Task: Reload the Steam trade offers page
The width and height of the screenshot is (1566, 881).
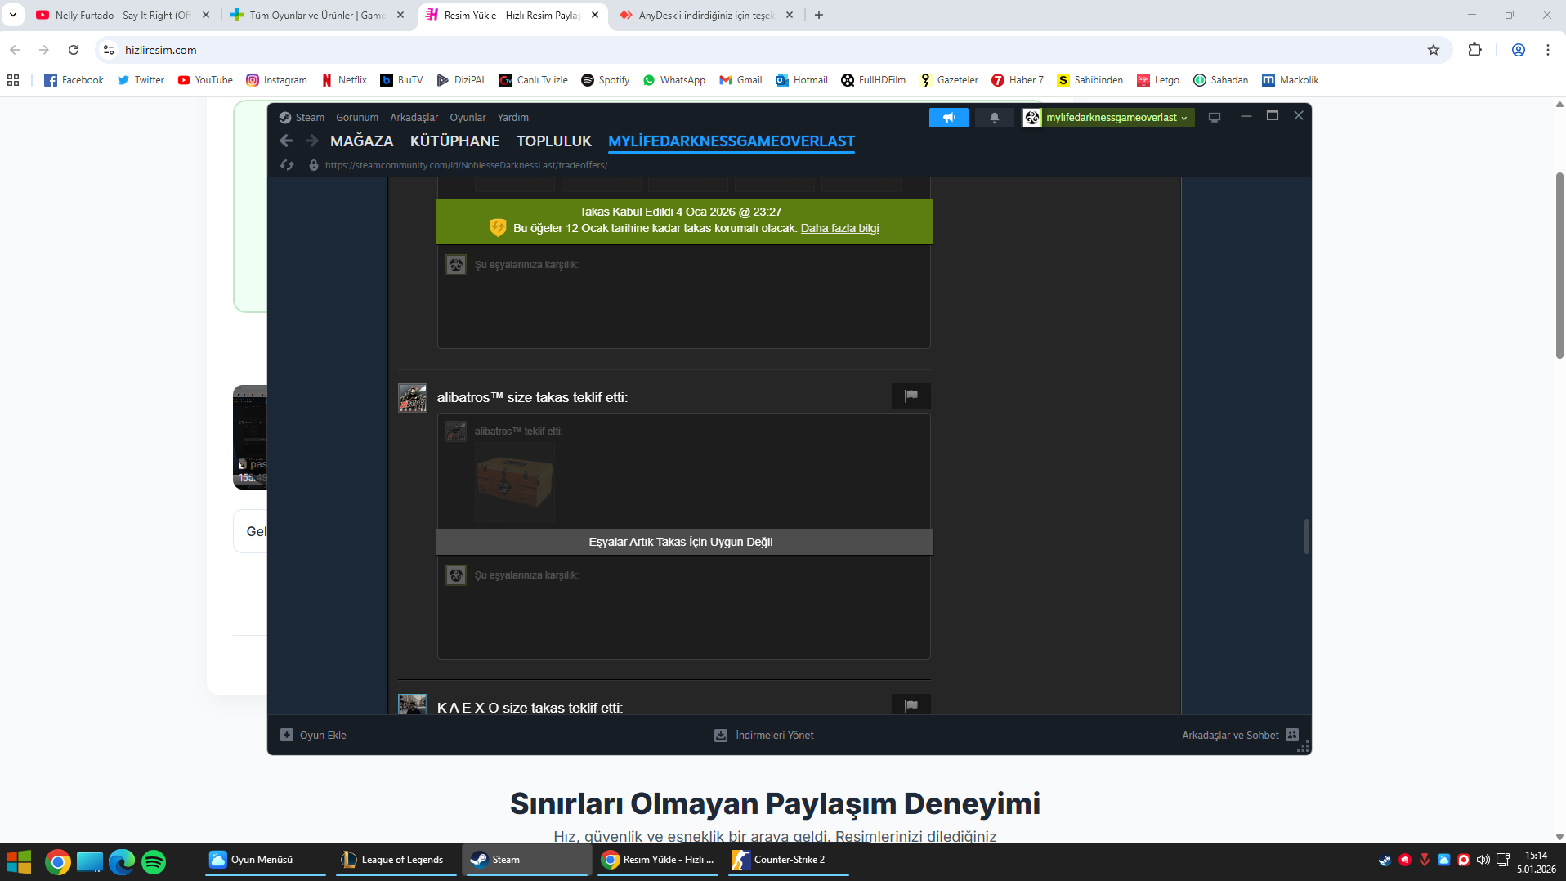Action: click(287, 165)
